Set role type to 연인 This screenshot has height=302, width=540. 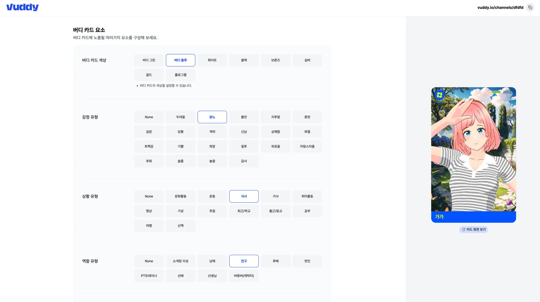point(307,261)
